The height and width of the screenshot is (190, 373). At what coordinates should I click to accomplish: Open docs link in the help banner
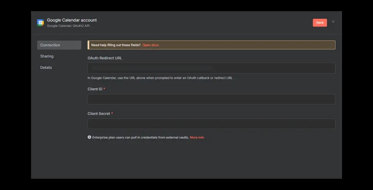[x=151, y=45]
